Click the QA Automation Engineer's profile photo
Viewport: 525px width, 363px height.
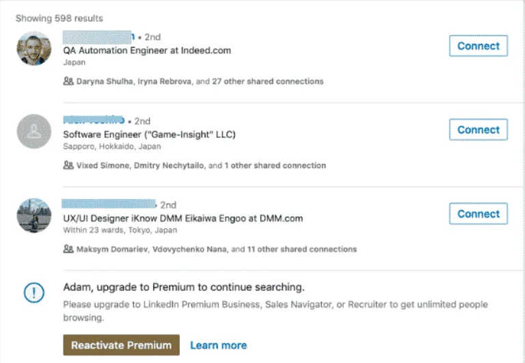tap(33, 49)
